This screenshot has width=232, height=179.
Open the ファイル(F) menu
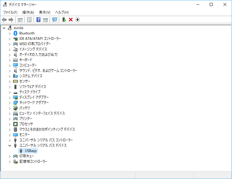click(10, 12)
